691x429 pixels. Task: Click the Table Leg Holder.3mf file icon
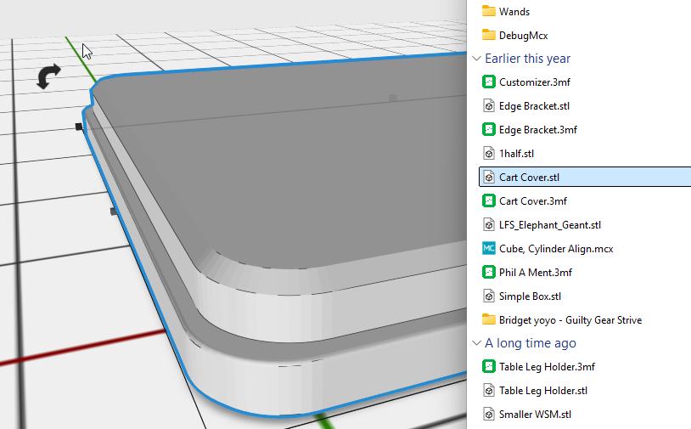click(x=488, y=367)
